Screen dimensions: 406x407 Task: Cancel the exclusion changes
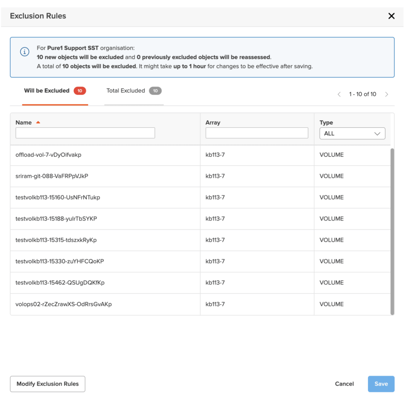[344, 384]
